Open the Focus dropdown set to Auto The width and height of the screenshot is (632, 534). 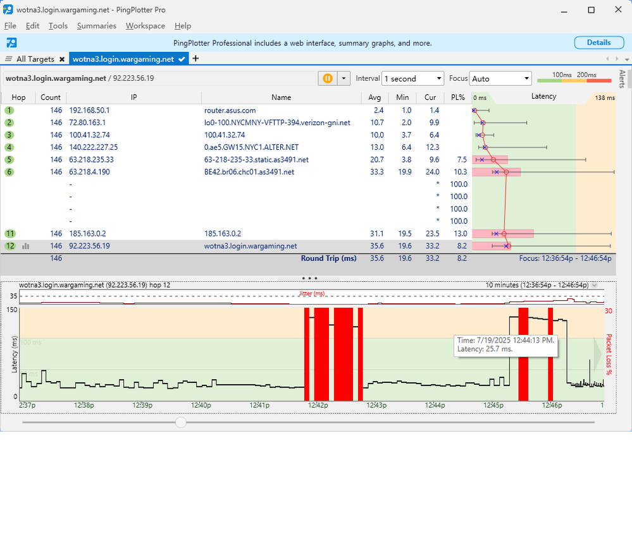[500, 78]
